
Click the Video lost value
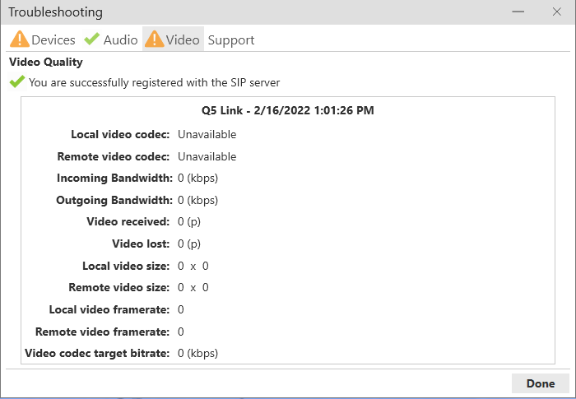click(x=189, y=244)
